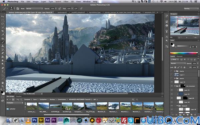
Task: Switch to the landscape.tif document tab
Action: pos(62,12)
